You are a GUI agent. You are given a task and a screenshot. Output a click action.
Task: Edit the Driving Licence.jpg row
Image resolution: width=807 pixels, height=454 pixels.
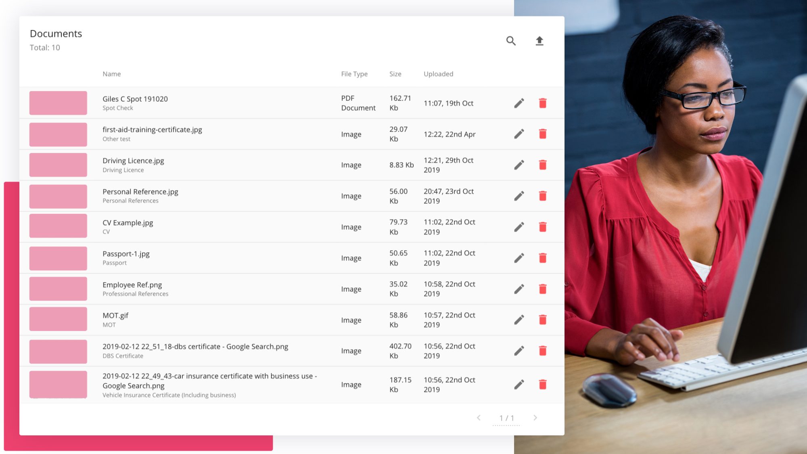[519, 165]
